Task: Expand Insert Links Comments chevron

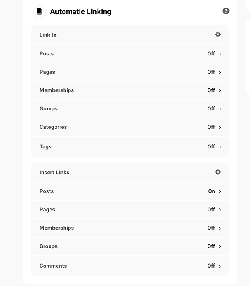Action: [x=220, y=266]
